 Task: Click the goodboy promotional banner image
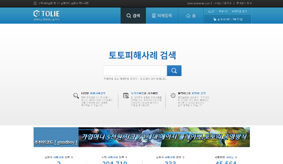point(141,137)
